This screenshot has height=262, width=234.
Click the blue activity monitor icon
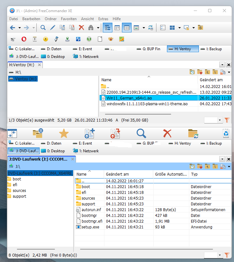click(78, 39)
